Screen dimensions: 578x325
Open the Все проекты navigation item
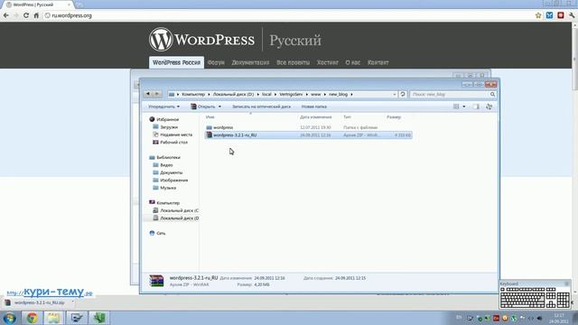[x=293, y=62]
